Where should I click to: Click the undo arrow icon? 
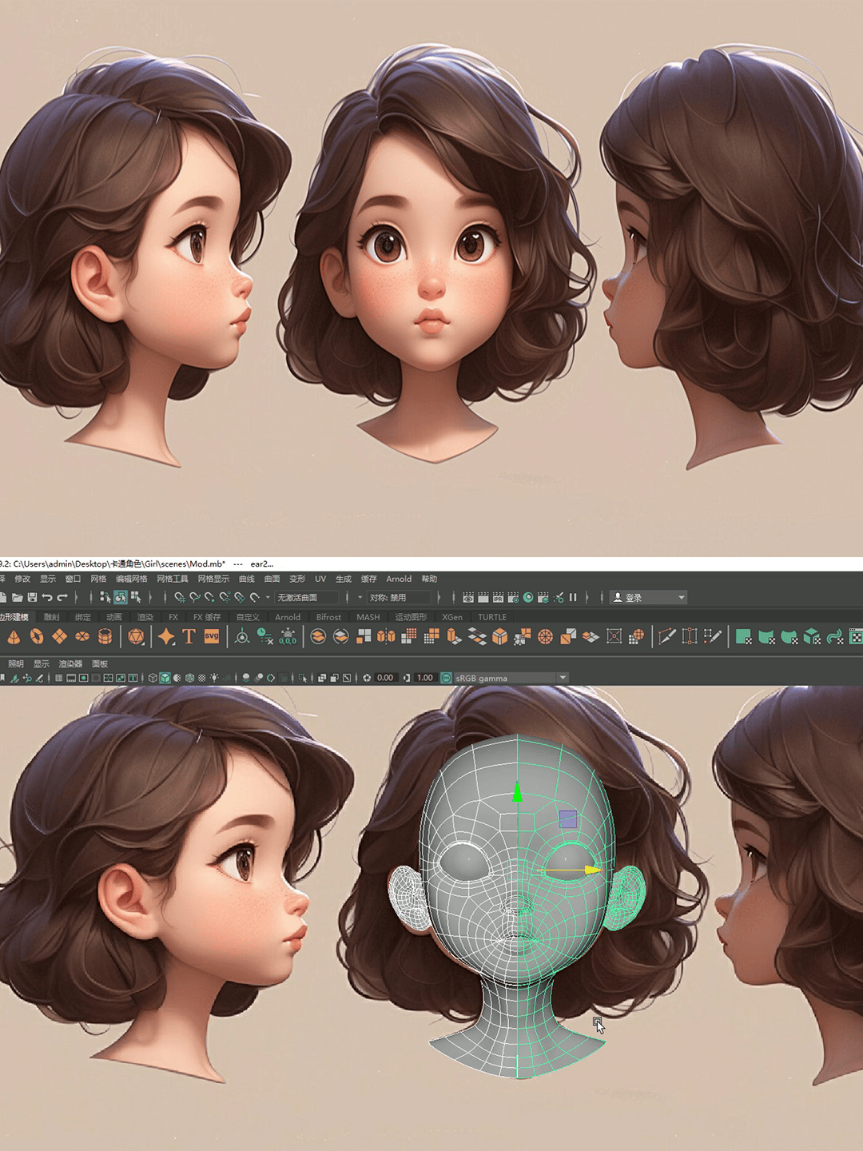point(47,597)
